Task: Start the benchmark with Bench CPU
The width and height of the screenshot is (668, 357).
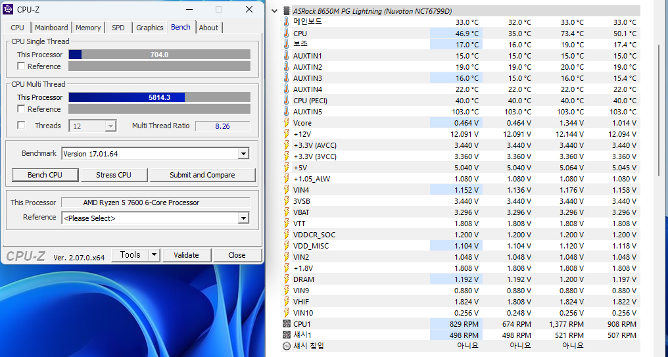Action: (x=45, y=175)
